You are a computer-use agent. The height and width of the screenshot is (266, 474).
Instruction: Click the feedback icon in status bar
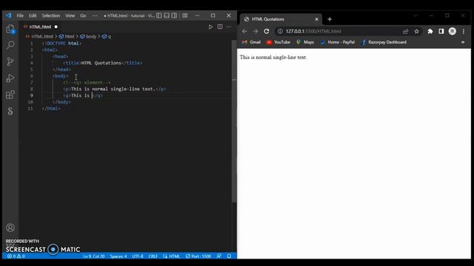(x=219, y=256)
